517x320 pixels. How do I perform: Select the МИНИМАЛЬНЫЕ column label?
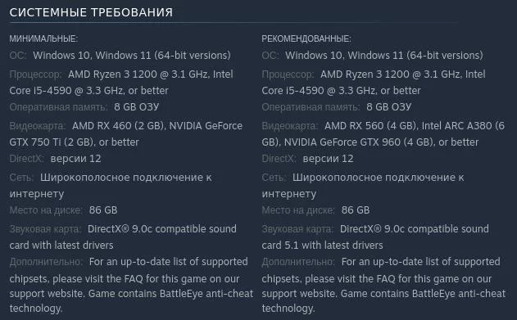[43, 38]
